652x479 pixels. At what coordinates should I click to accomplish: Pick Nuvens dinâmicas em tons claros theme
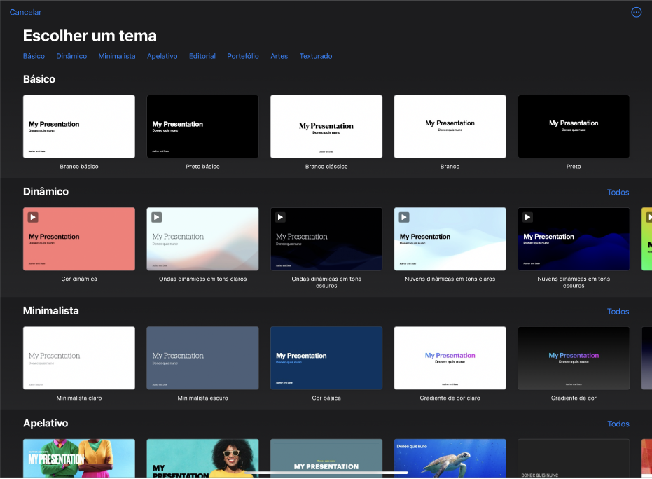pyautogui.click(x=450, y=239)
